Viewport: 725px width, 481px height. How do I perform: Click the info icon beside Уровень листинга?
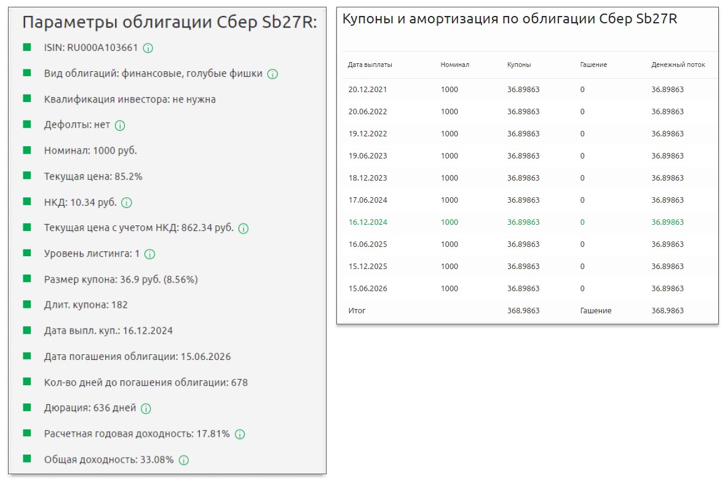[x=150, y=254]
